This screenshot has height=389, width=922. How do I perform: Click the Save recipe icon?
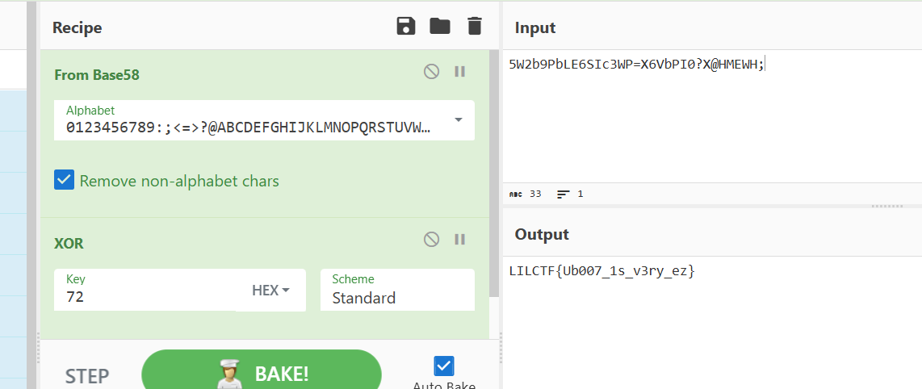pyautogui.click(x=405, y=27)
